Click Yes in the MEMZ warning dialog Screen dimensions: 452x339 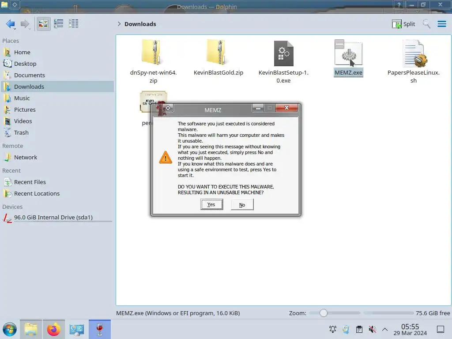(211, 205)
